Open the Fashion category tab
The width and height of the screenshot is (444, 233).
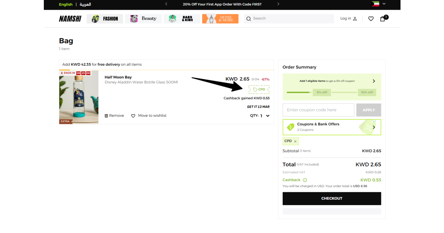point(105,19)
